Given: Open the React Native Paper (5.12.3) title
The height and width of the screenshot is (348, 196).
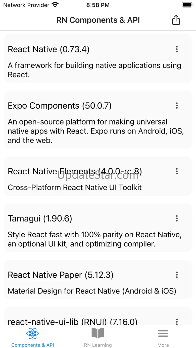Looking at the screenshot, I should (x=61, y=275).
